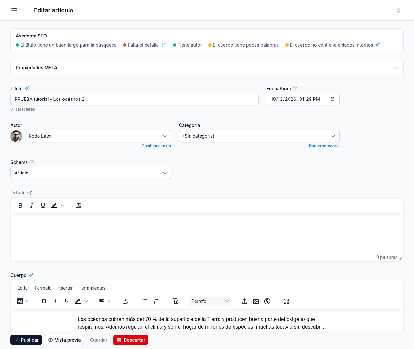Viewport: 414px width, 349px height.
Task: Open the Párrafo block format dropdown
Action: (x=210, y=301)
